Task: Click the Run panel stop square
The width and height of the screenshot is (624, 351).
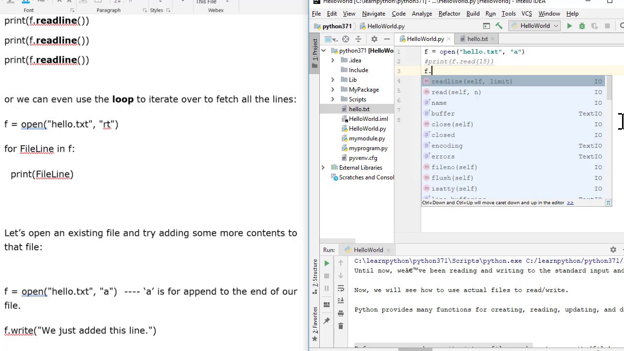Action: click(x=327, y=276)
